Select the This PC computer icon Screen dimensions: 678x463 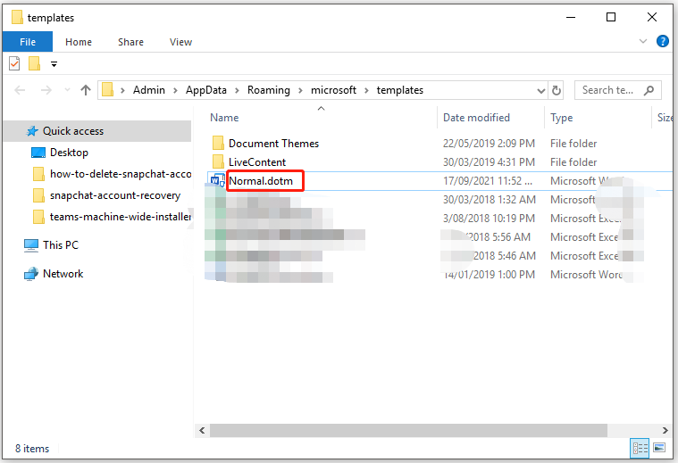click(x=31, y=245)
